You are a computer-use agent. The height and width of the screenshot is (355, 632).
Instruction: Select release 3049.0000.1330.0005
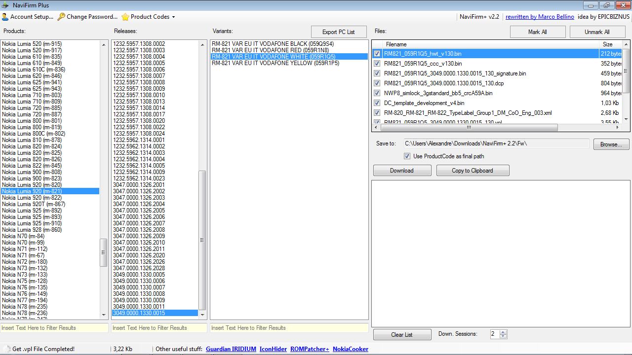[155, 275]
